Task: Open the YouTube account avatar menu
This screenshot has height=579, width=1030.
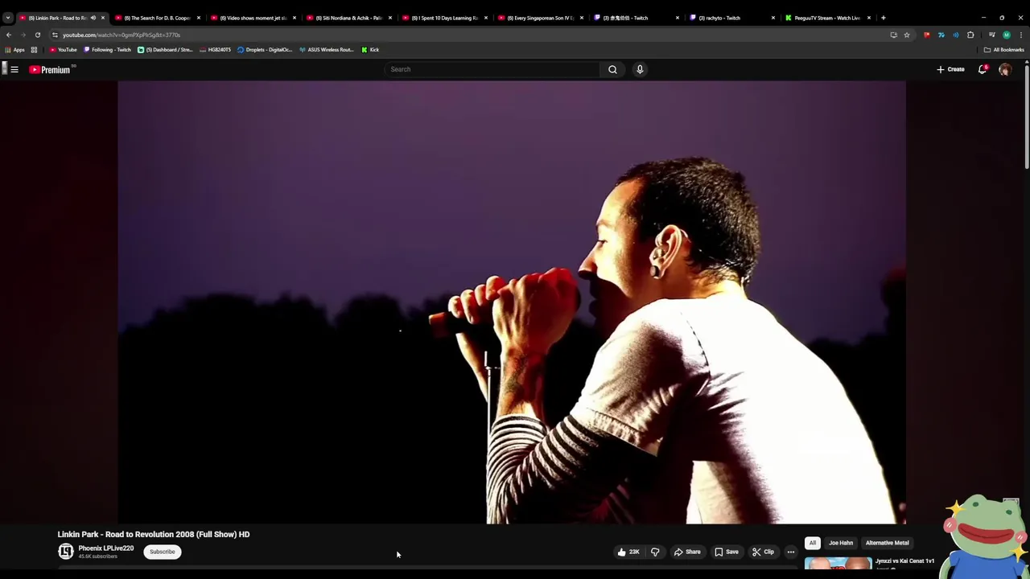Action: (1004, 69)
